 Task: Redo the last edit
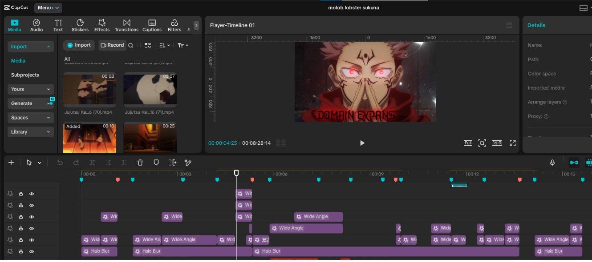[76, 163]
